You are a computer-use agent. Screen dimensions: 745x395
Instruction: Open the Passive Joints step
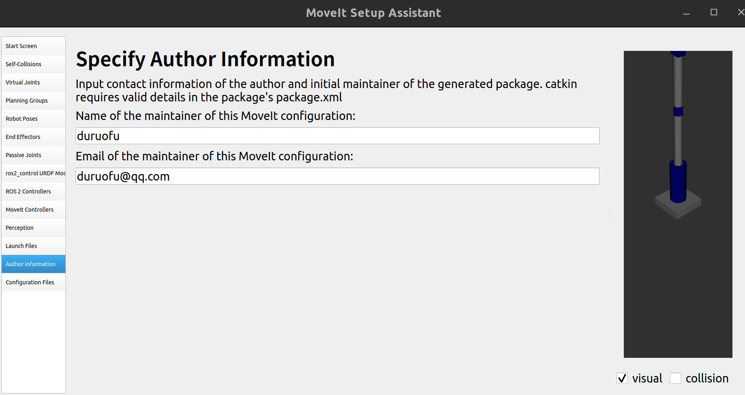pyautogui.click(x=33, y=155)
